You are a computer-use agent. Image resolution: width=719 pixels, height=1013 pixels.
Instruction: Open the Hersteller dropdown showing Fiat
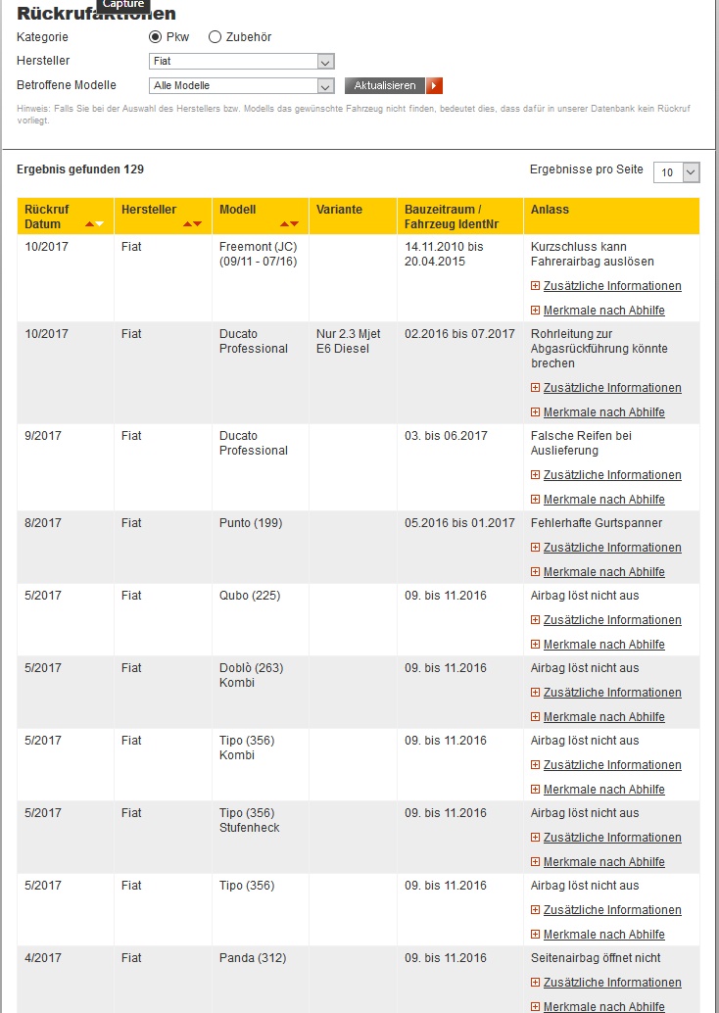coord(242,62)
